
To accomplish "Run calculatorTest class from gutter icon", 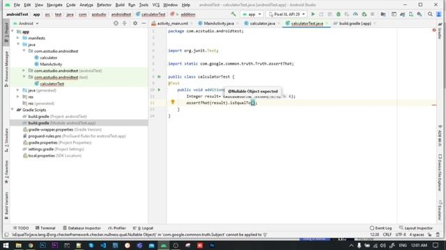I will (x=159, y=76).
